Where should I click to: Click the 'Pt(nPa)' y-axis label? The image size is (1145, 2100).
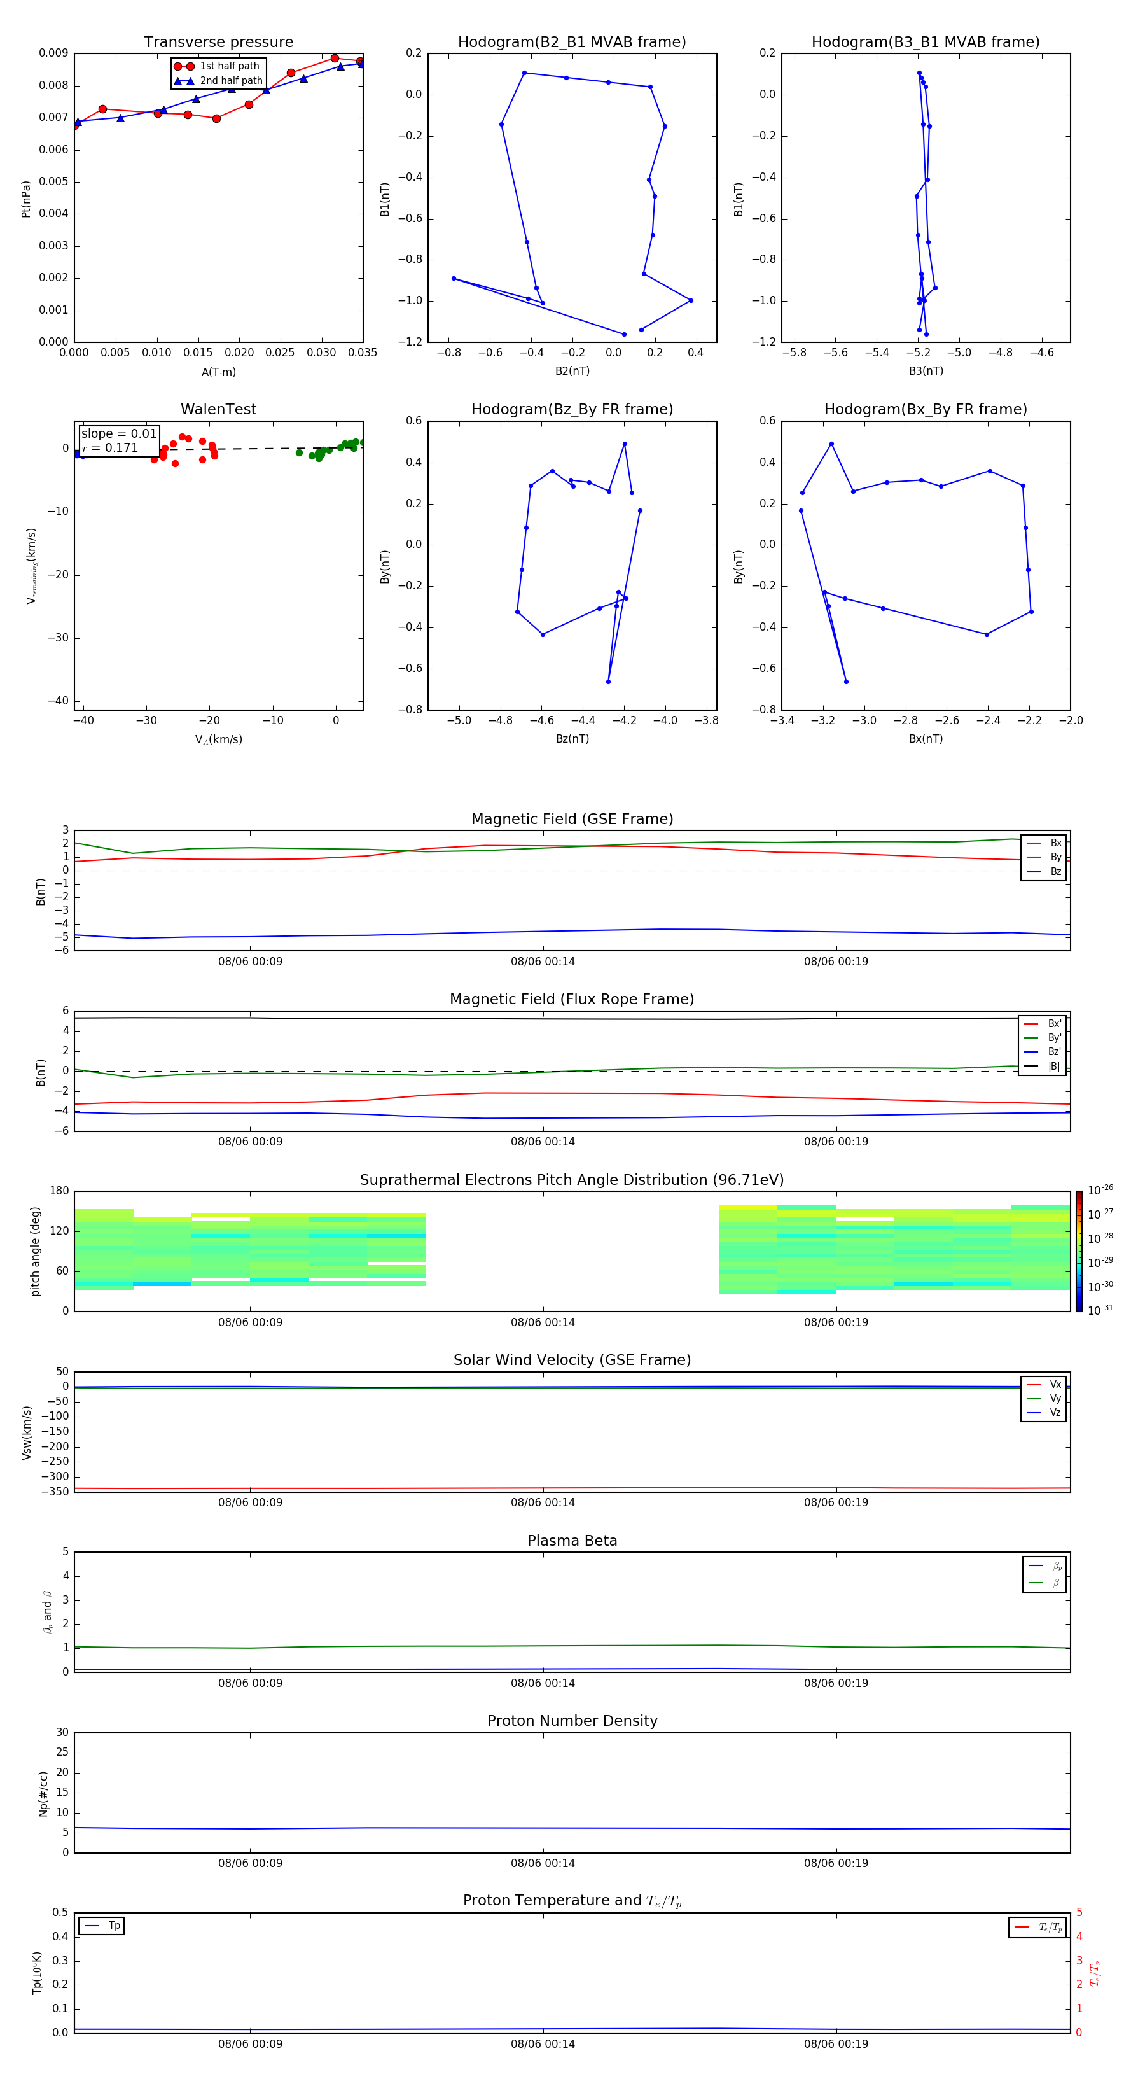[26, 199]
